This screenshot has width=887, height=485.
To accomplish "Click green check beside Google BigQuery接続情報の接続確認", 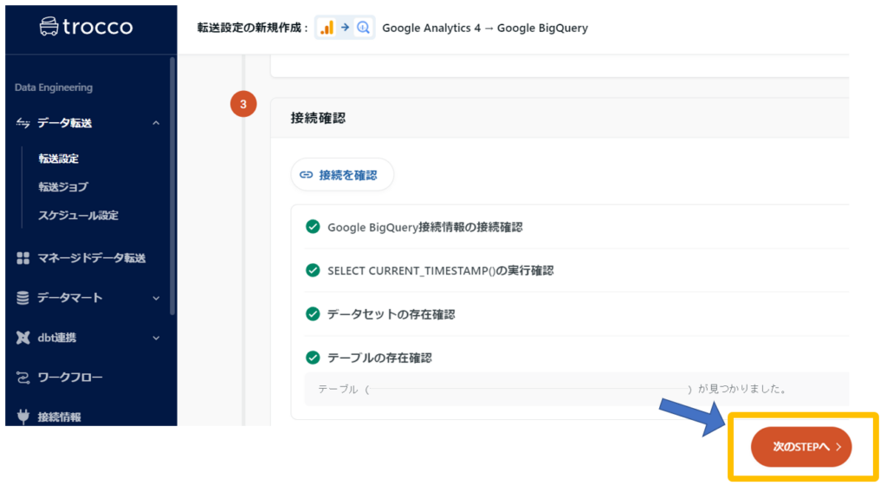I will pyautogui.click(x=313, y=227).
